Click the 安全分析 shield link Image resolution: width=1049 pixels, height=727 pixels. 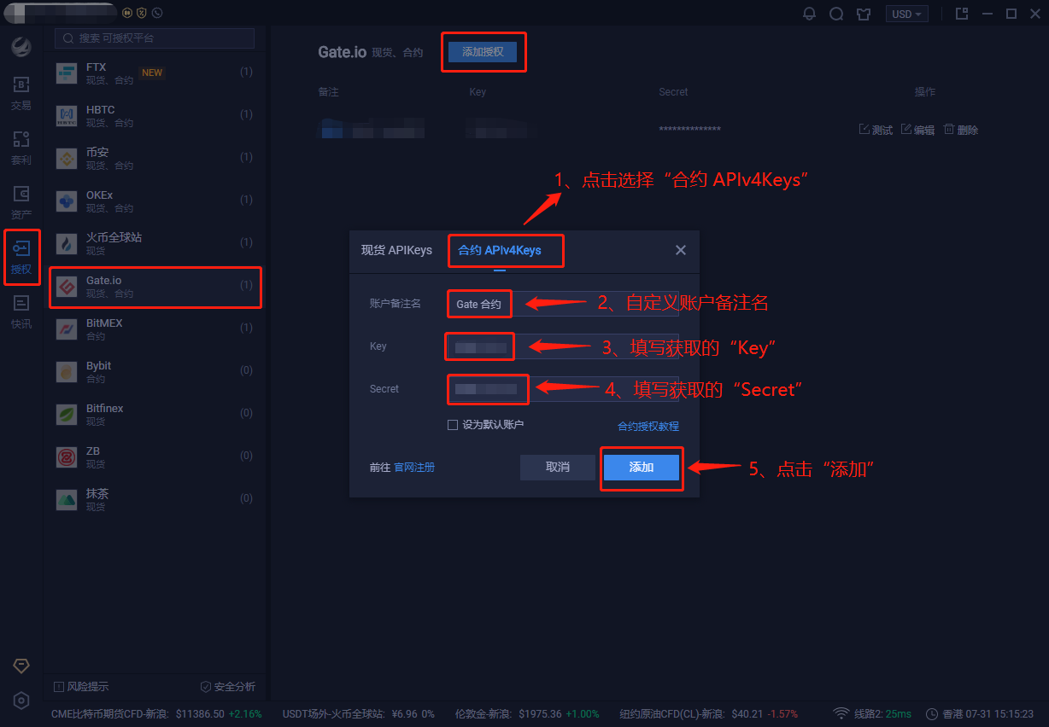click(x=227, y=687)
